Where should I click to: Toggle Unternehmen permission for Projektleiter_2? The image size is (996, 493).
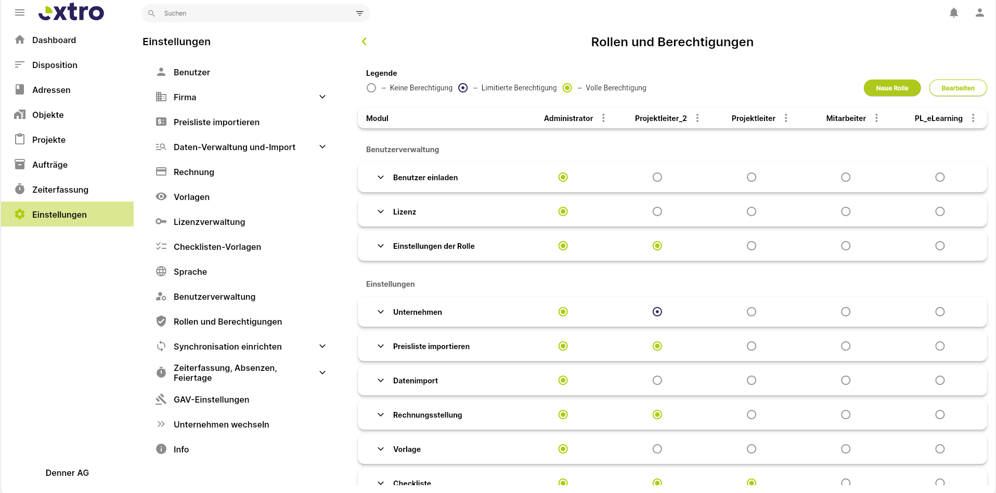click(x=657, y=312)
